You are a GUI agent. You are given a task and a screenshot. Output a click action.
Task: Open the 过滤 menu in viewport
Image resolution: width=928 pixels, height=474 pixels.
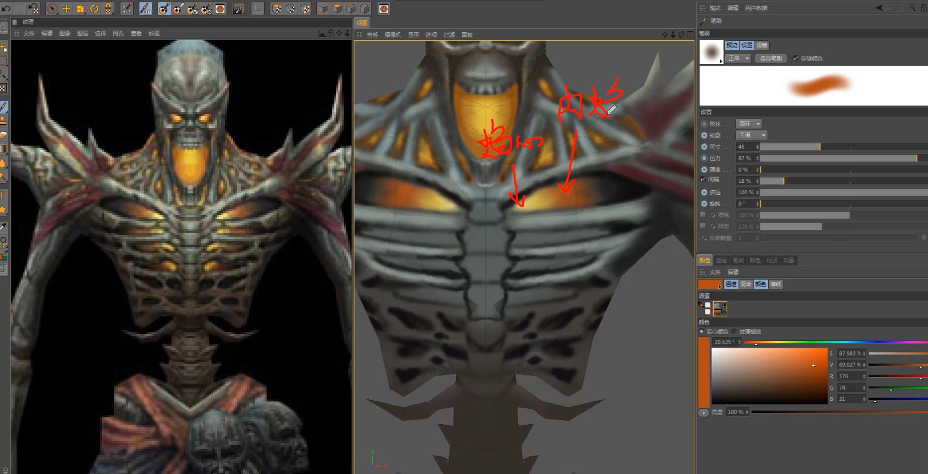click(449, 35)
